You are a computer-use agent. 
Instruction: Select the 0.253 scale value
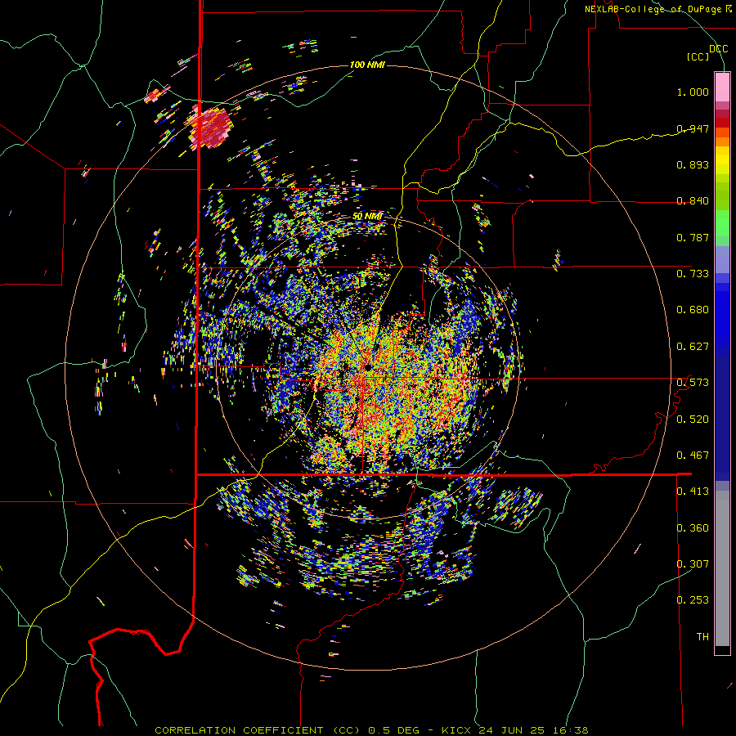(x=693, y=600)
